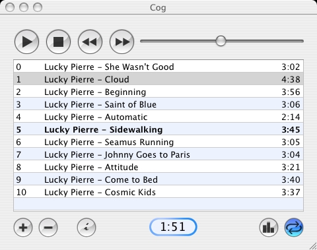
Task: Add files with the plus button
Action: [x=23, y=228]
